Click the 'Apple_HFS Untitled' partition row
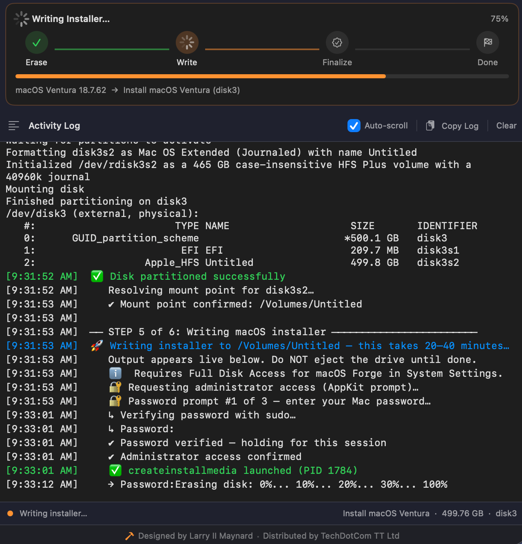This screenshot has width=522, height=544. pyautogui.click(x=241, y=263)
